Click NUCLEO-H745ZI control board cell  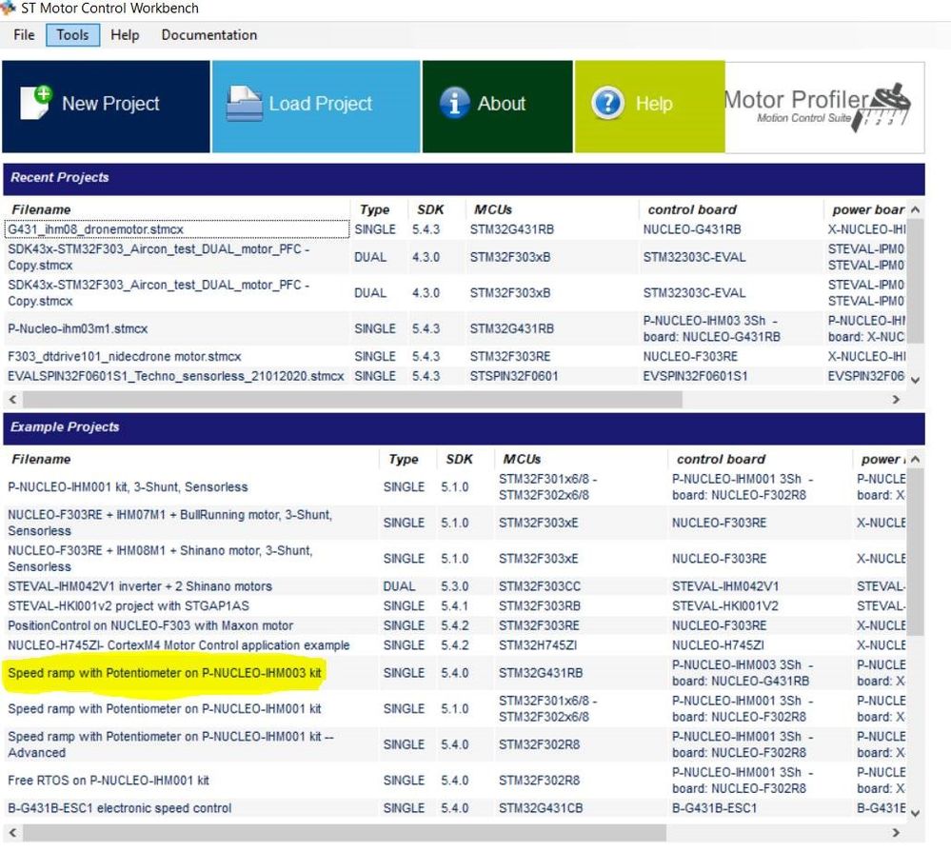pos(718,645)
